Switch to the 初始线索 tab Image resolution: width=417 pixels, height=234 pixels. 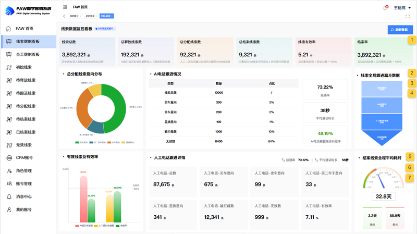coord(90,16)
